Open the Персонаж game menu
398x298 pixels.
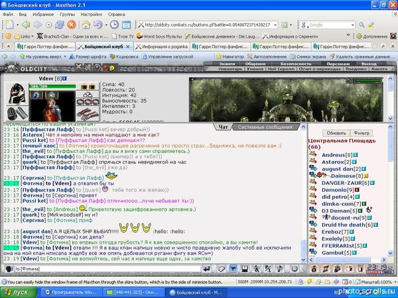338,64
